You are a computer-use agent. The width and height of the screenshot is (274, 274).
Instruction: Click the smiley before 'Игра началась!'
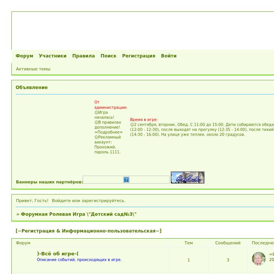pyautogui.click(x=96, y=112)
